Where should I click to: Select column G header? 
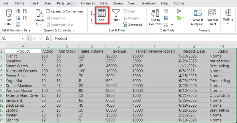tap(194, 46)
